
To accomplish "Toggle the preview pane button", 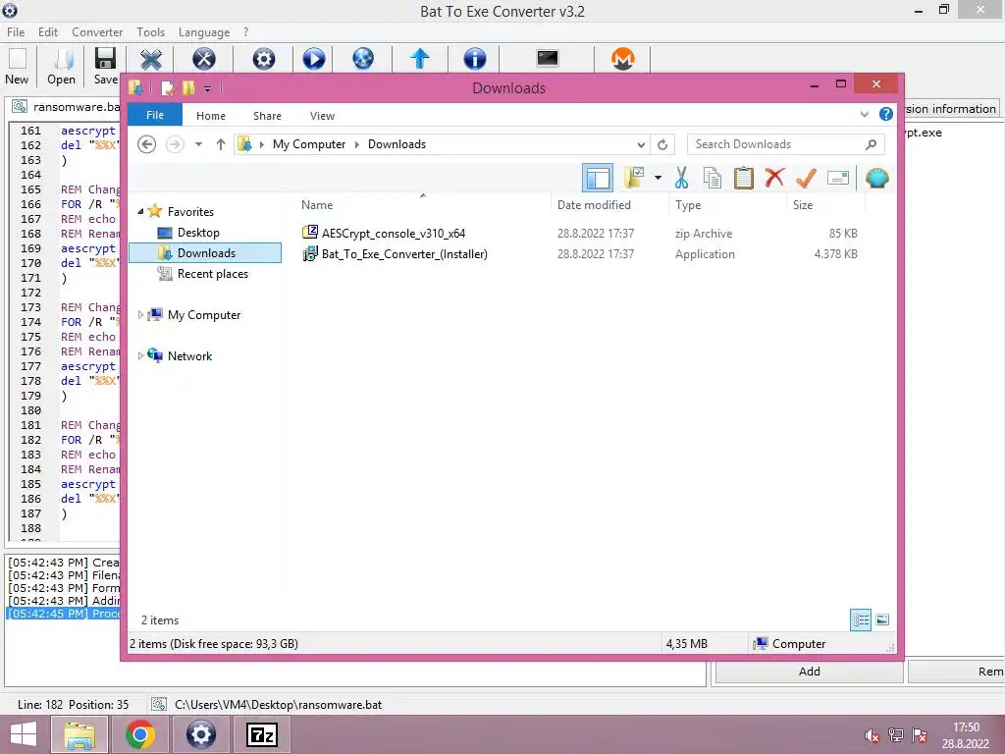I will pyautogui.click(x=598, y=178).
